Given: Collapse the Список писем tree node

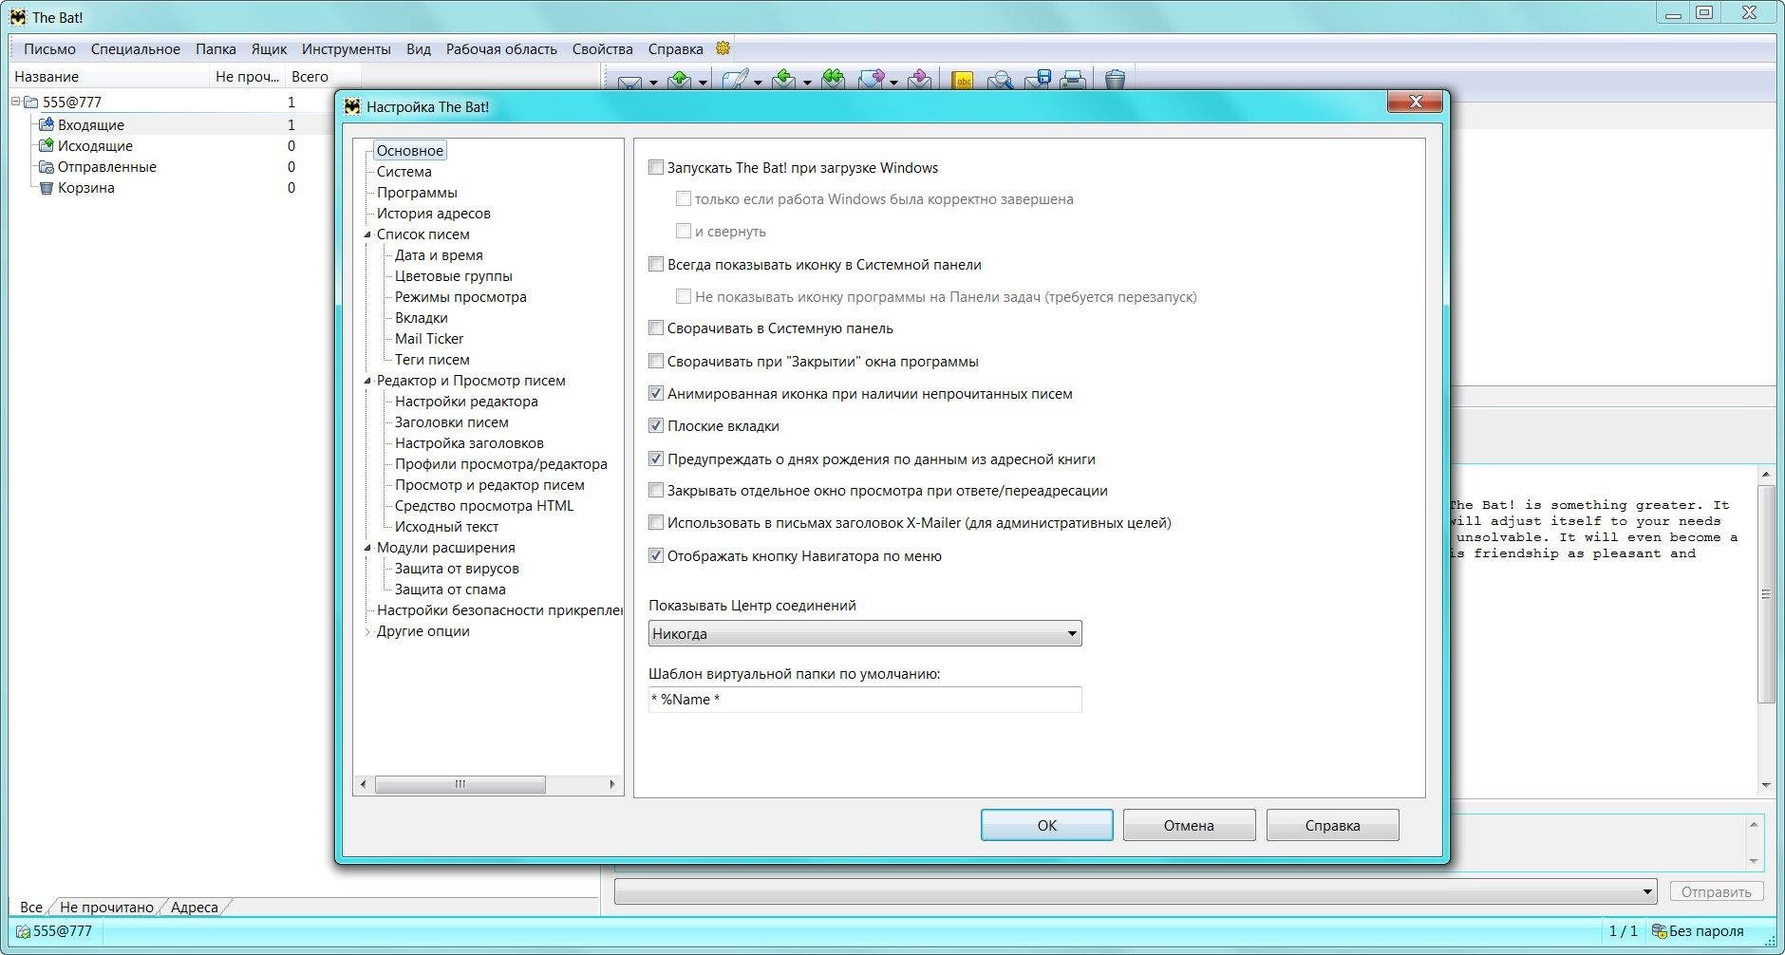Looking at the screenshot, I should tap(367, 234).
